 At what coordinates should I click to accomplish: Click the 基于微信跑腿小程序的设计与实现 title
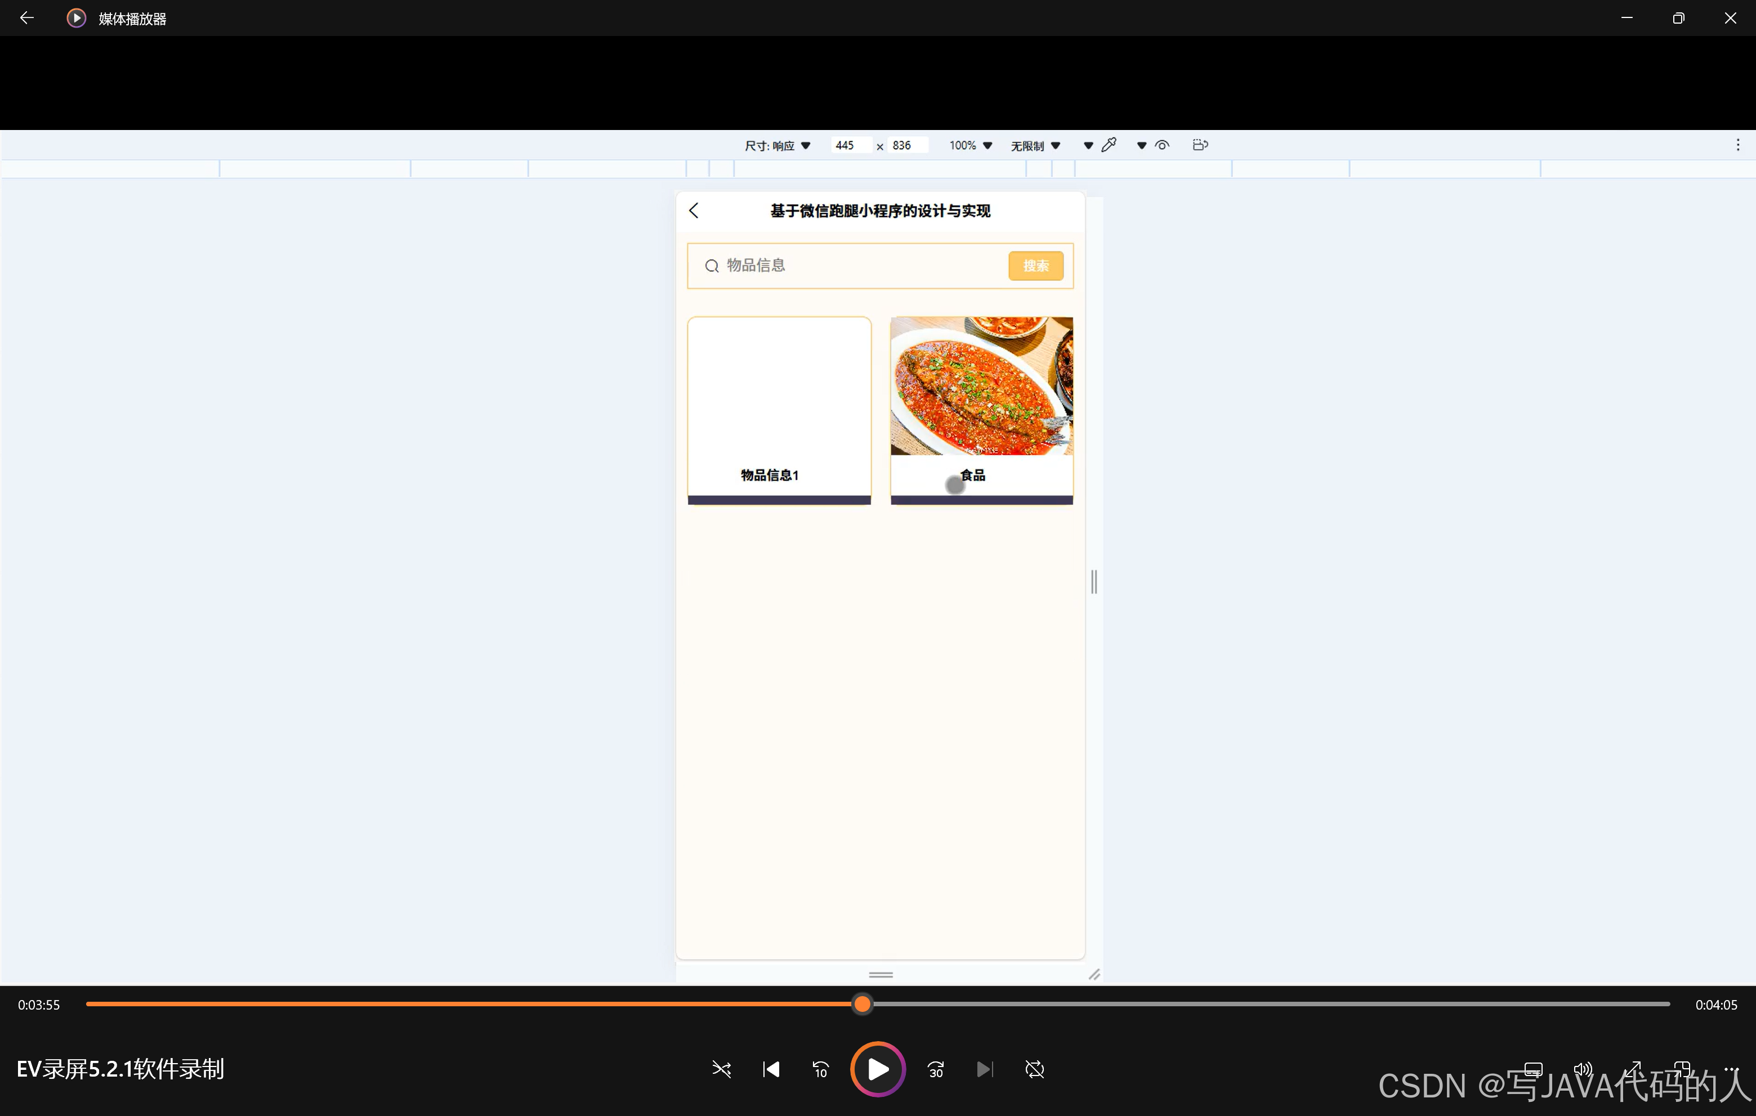(880, 210)
